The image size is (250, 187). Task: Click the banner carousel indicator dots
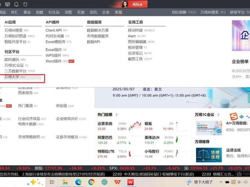[192, 102]
